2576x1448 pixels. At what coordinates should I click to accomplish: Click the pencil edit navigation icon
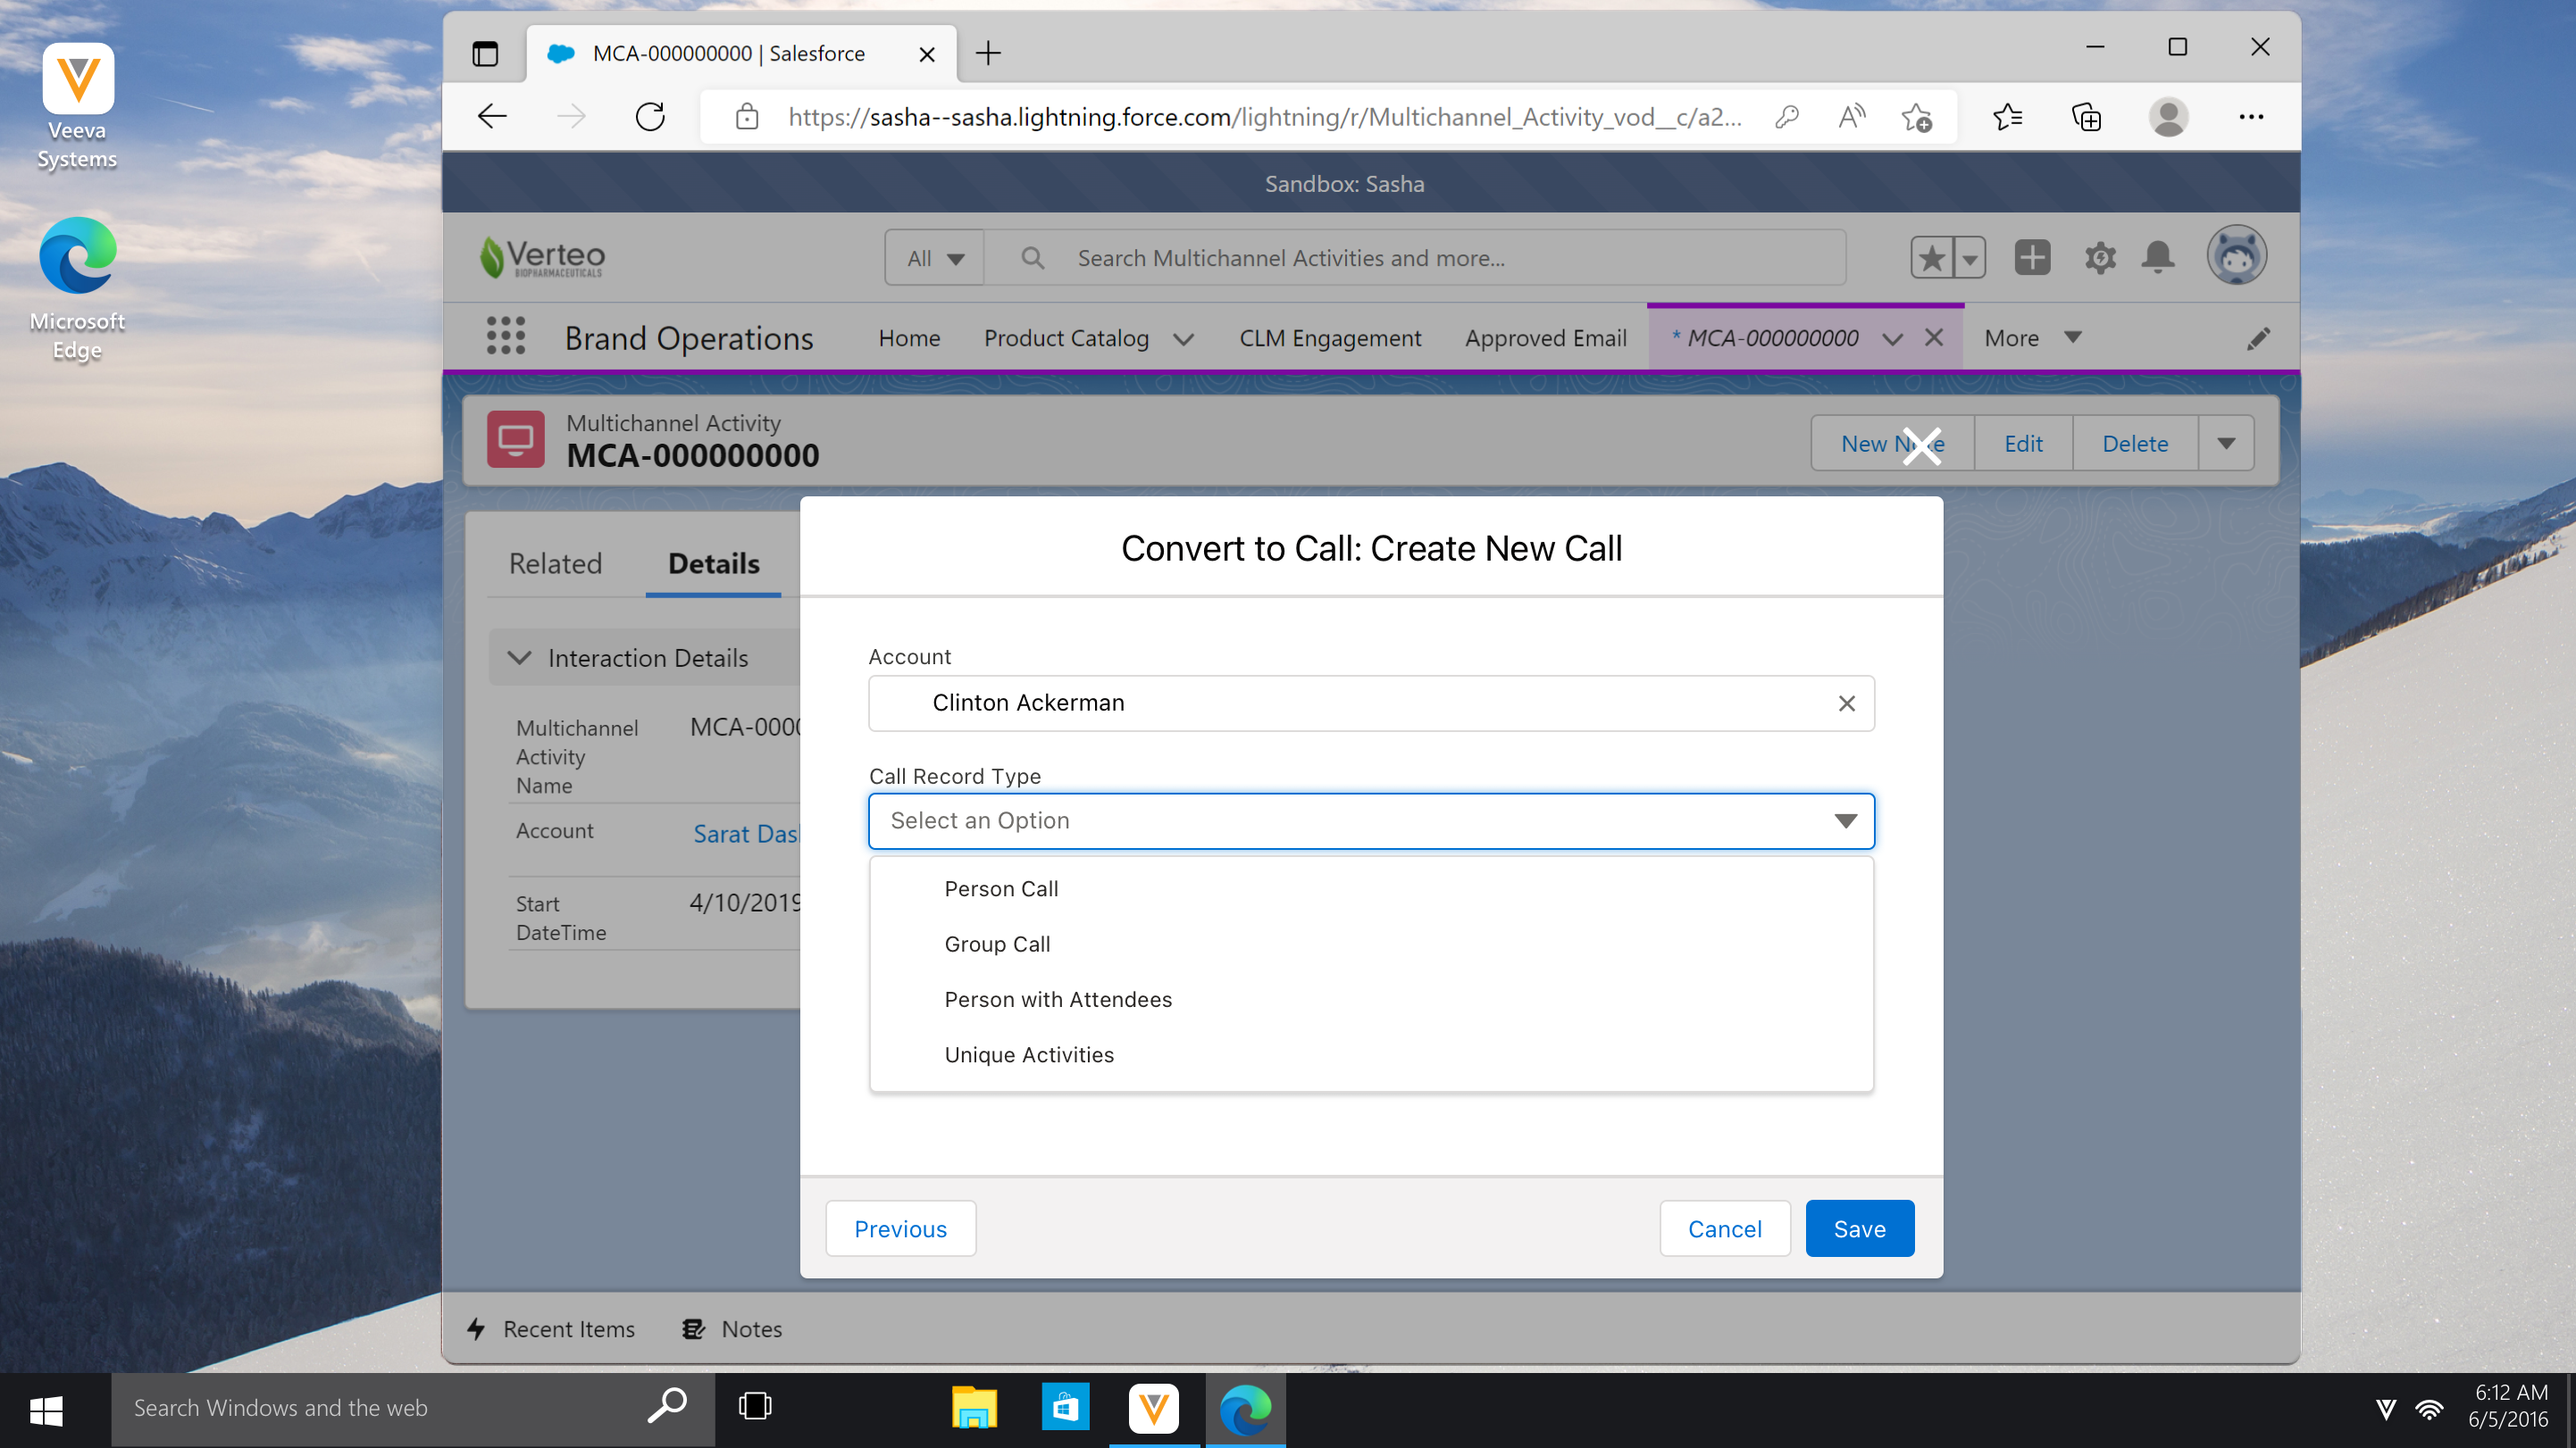[x=2257, y=338]
